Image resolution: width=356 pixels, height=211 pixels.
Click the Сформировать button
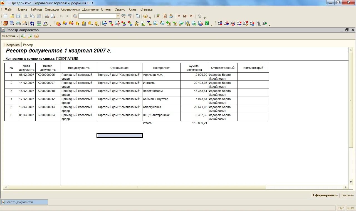325,195
